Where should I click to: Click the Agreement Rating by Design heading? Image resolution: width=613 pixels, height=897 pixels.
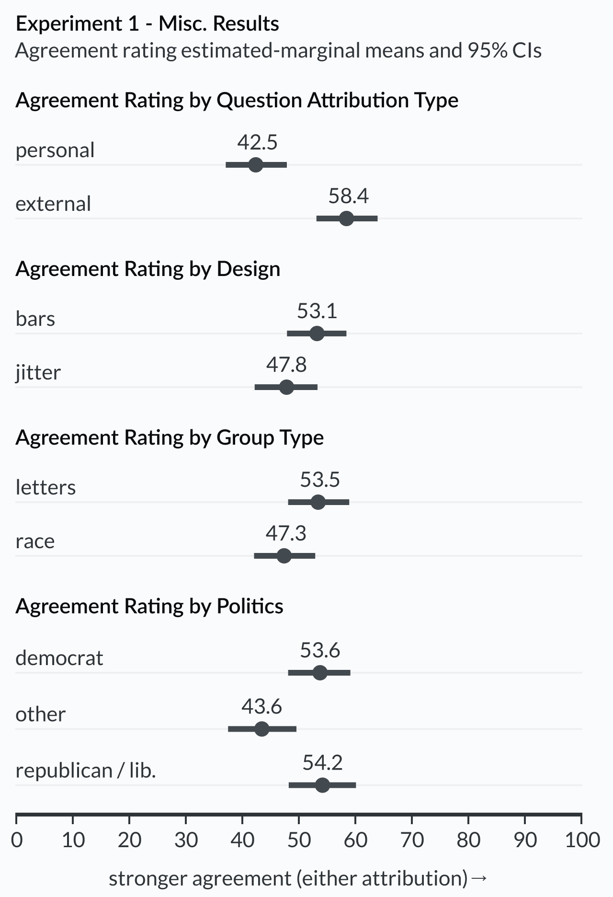(148, 269)
